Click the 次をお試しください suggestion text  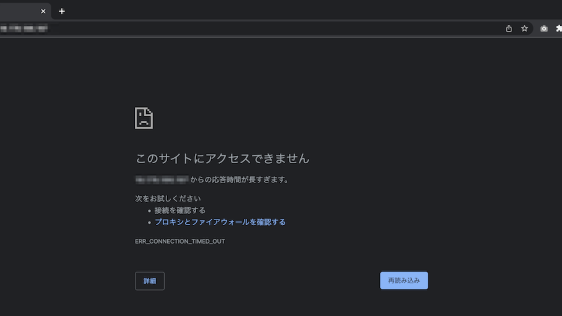[168, 198]
